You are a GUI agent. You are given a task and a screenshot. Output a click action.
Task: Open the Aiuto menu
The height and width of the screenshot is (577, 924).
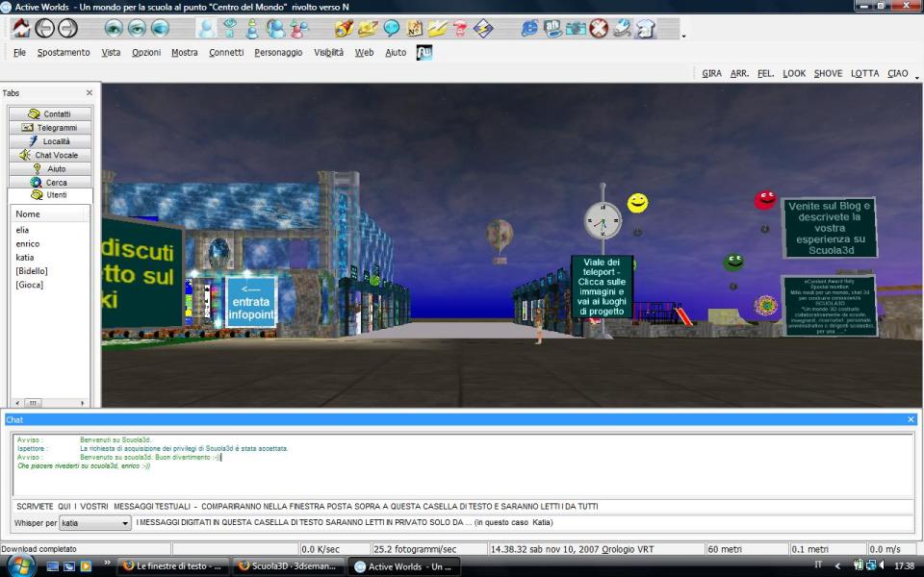(x=396, y=52)
